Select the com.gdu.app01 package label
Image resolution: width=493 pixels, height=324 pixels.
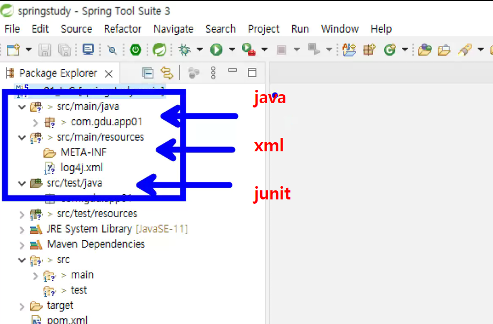107,122
